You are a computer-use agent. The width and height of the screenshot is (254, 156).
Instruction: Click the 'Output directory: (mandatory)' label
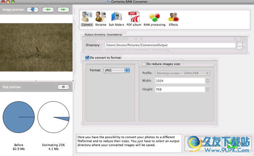point(103,35)
